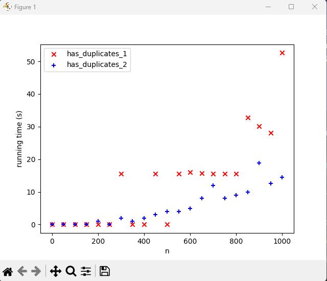Close the Figure 1 window
The image size is (327, 281).
point(315,7)
